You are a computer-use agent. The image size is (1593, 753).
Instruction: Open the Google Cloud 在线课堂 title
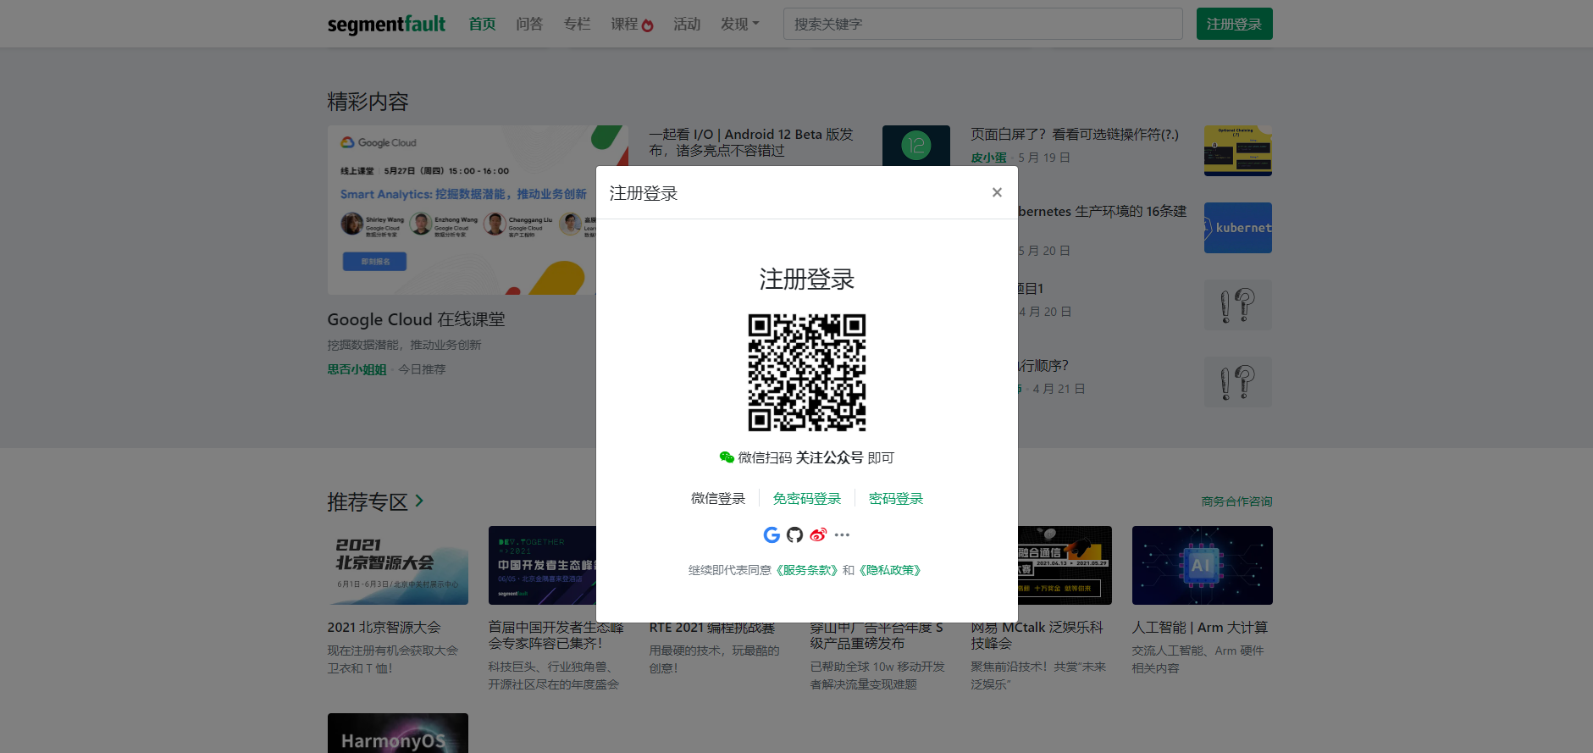point(416,319)
